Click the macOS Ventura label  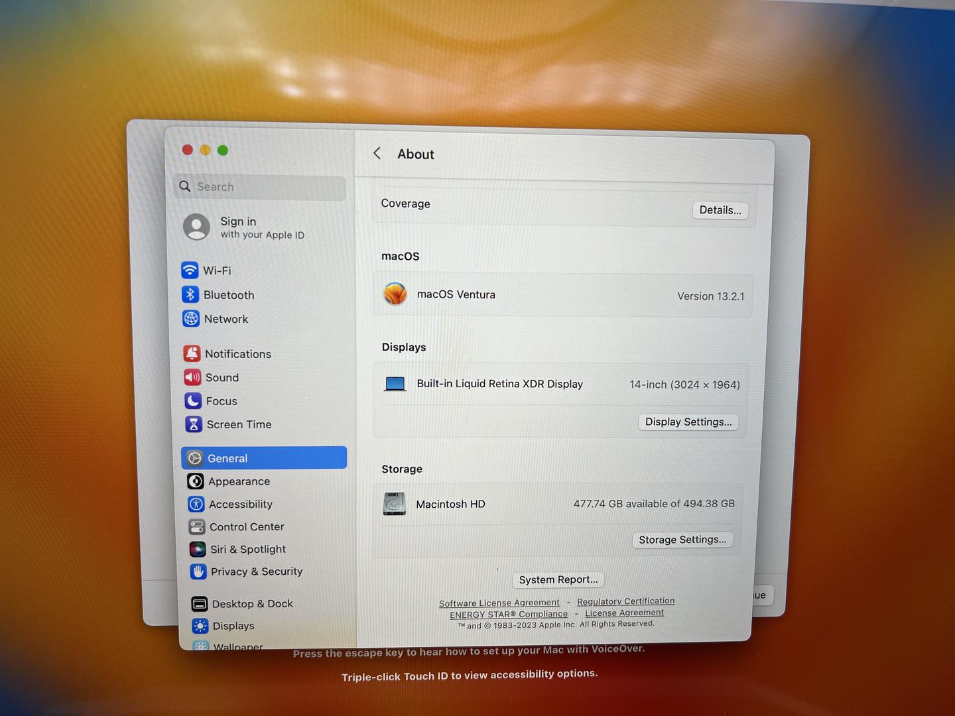456,294
